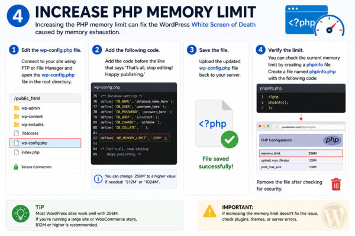Click the .htaccess file icon
The width and height of the screenshot is (355, 236).
point(17,133)
